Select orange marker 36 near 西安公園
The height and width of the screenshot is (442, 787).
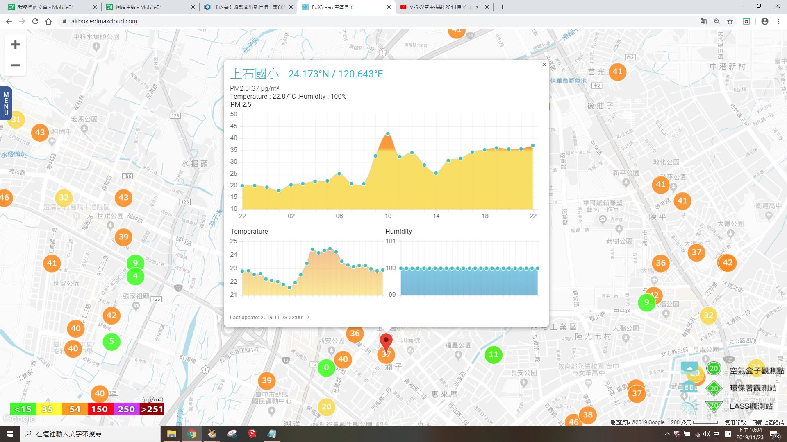pos(355,334)
